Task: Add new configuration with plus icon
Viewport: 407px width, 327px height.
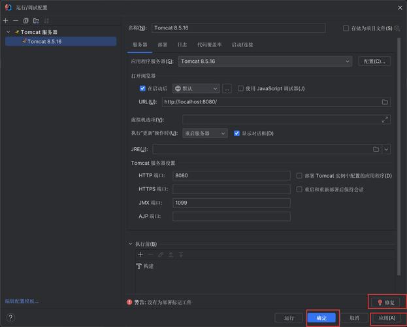Action: click(6, 20)
